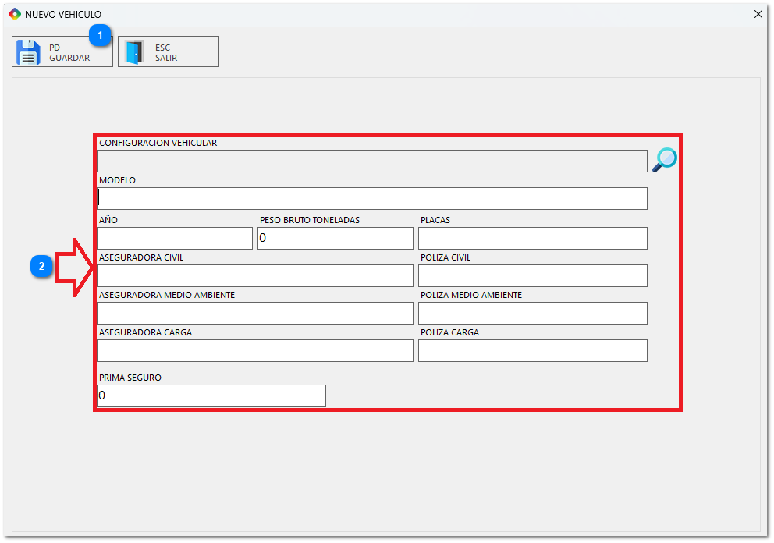Click the Poliza Civil text box
Image resolution: width=774 pixels, height=543 pixels.
coord(532,275)
